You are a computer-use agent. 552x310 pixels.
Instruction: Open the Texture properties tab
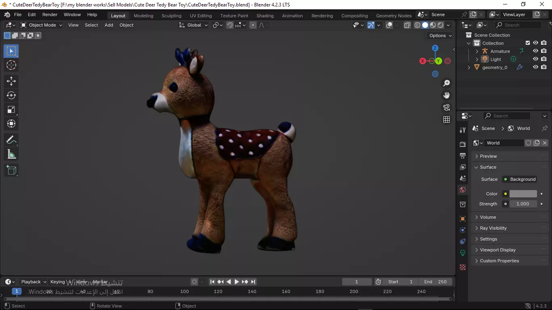coord(463,267)
